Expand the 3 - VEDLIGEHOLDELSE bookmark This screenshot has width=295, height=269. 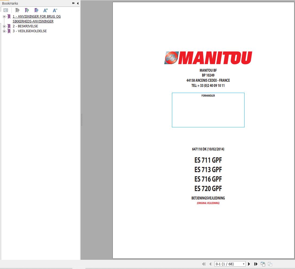[4, 31]
